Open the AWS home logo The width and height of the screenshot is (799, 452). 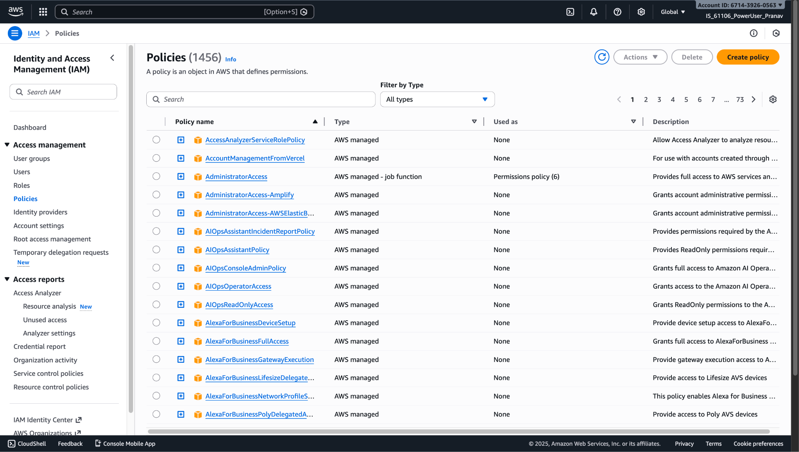(x=16, y=12)
